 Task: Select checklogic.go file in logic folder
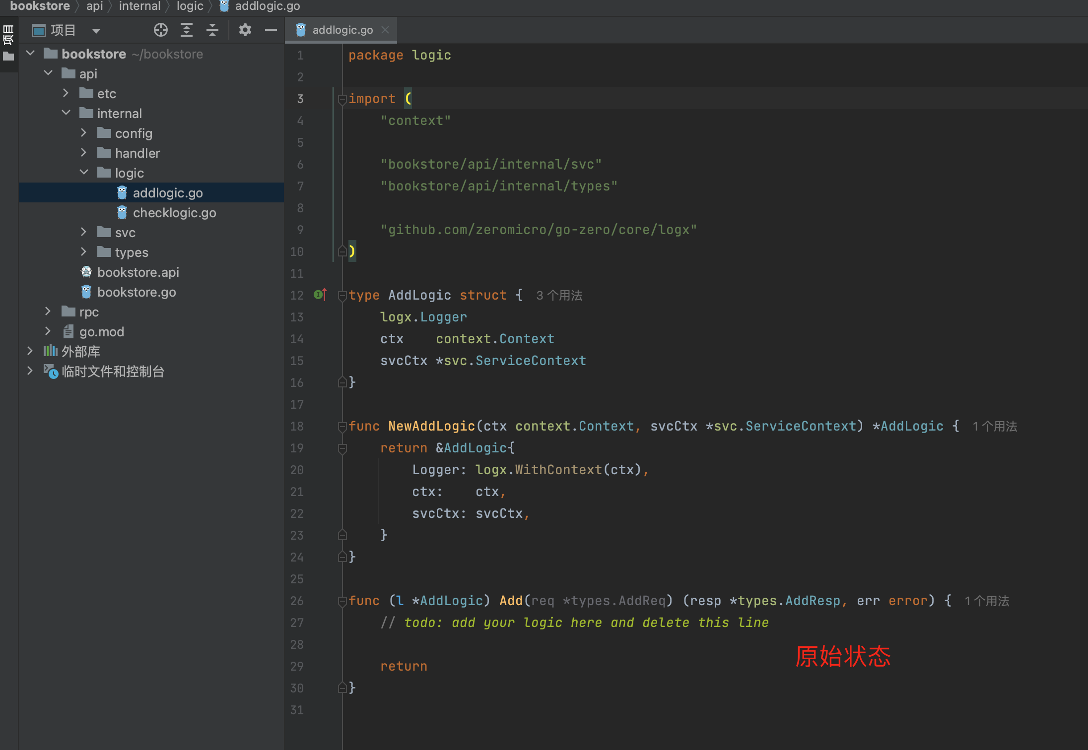(x=174, y=212)
